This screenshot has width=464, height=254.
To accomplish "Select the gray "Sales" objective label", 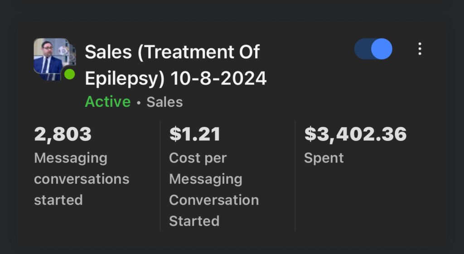I will click(x=164, y=102).
